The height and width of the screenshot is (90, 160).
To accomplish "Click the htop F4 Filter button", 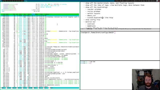I will (19, 88).
